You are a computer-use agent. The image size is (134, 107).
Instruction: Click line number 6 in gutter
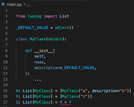pos(6,39)
